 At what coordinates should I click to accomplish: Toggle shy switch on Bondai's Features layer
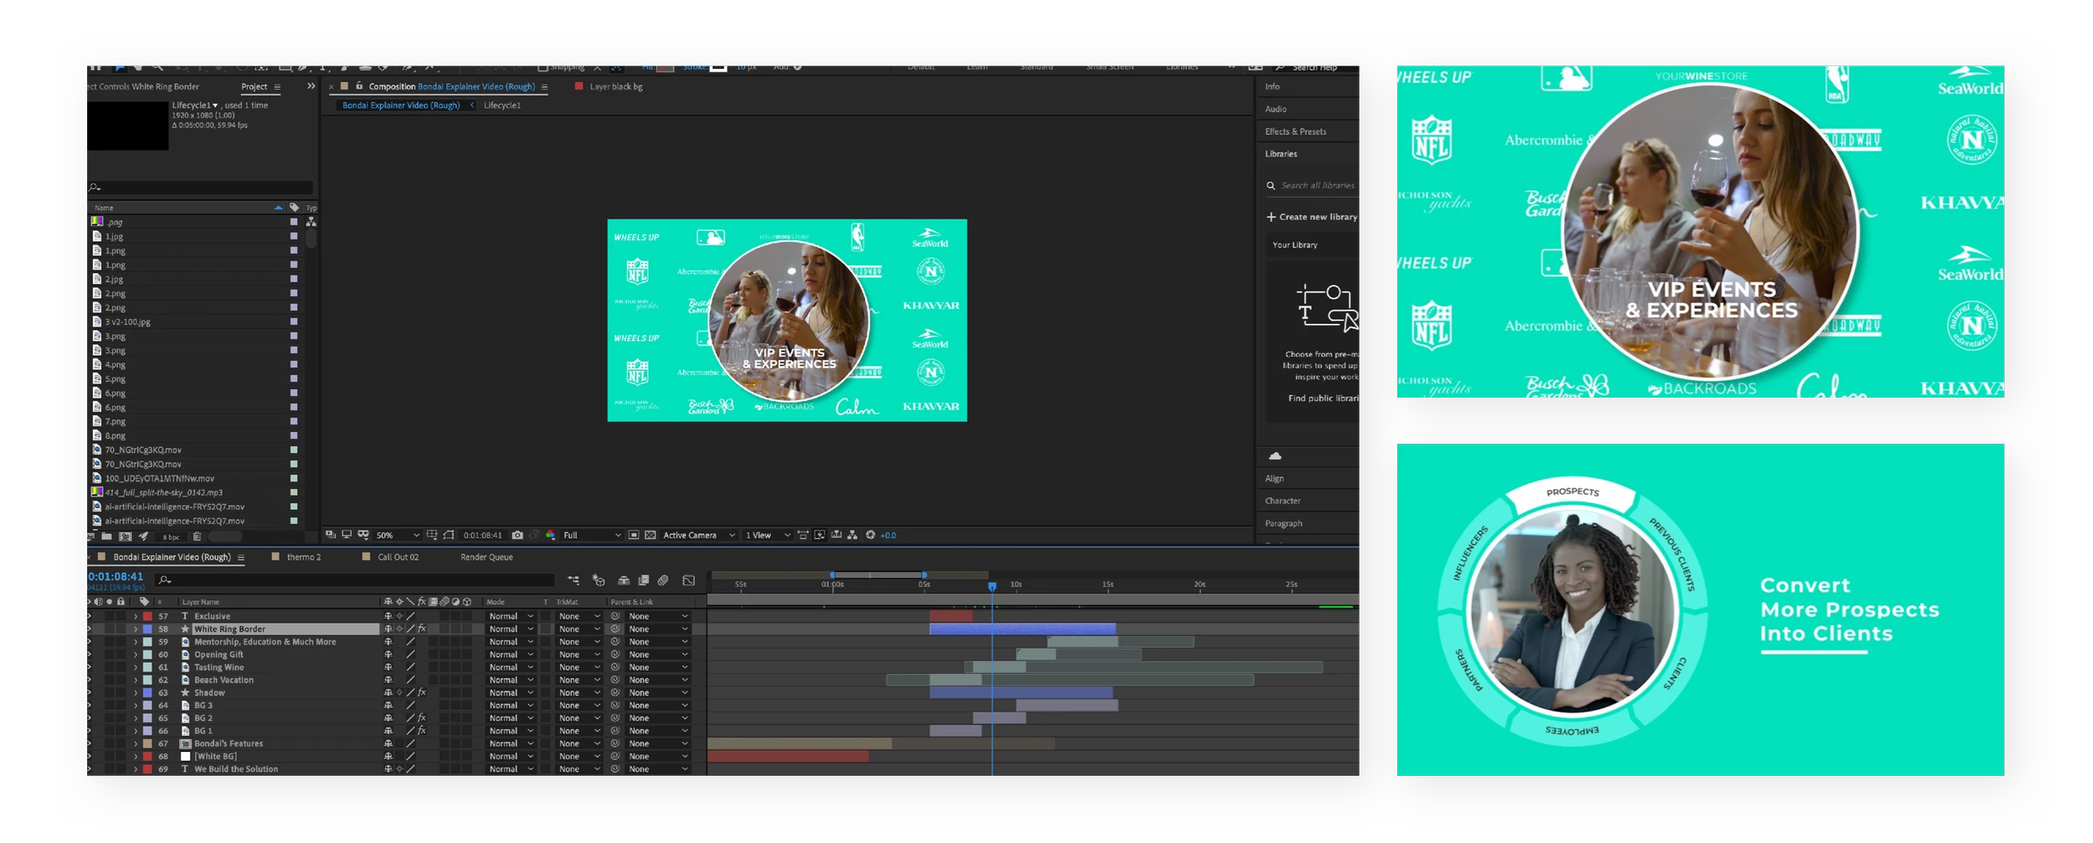[x=388, y=743]
